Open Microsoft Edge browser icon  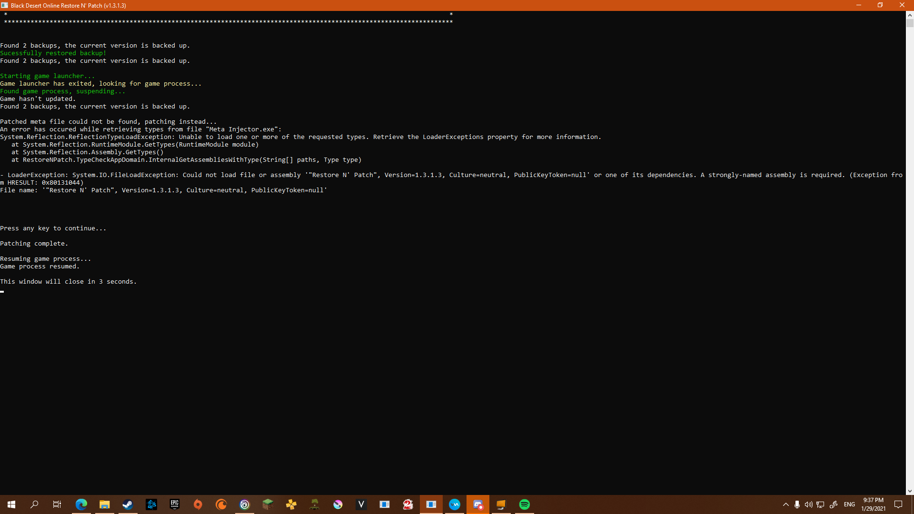[81, 504]
